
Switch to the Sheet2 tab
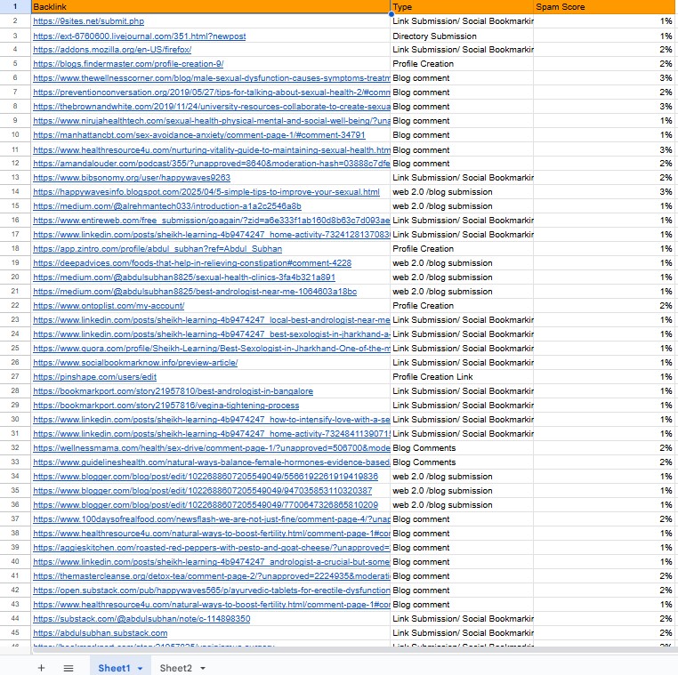[175, 668]
